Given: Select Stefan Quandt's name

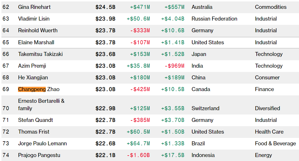Looking at the screenshot, I should click(35, 120).
